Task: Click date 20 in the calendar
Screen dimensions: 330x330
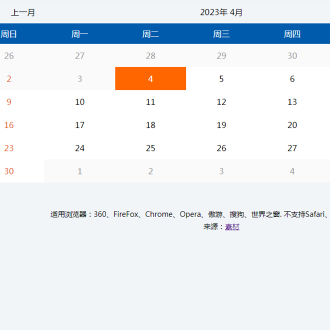Action: coord(292,125)
